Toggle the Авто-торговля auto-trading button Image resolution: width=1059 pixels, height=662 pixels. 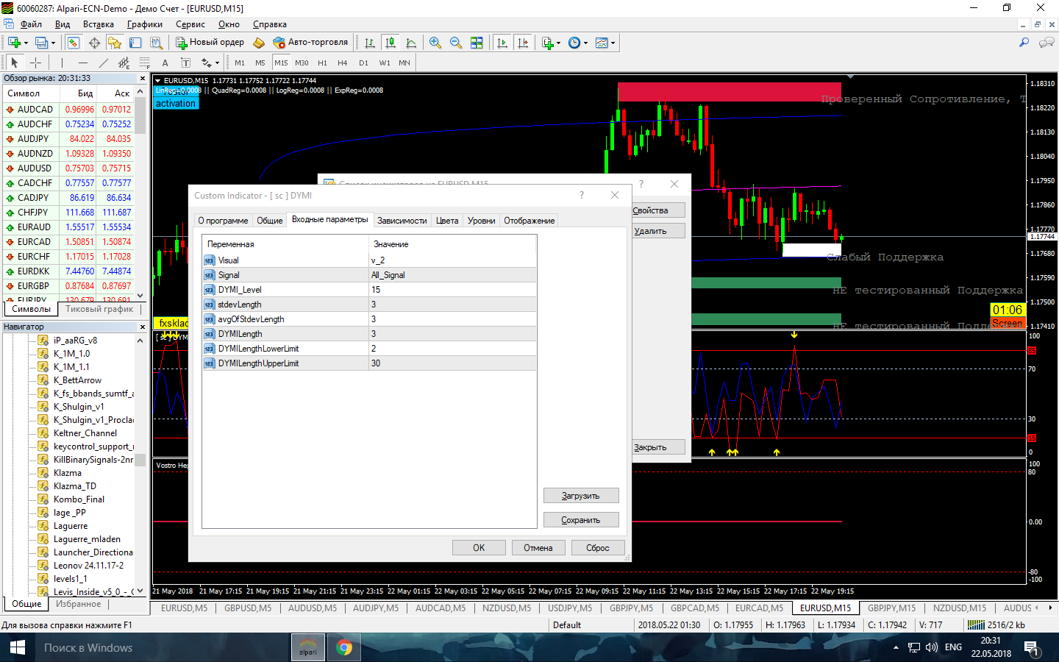pyautogui.click(x=310, y=42)
